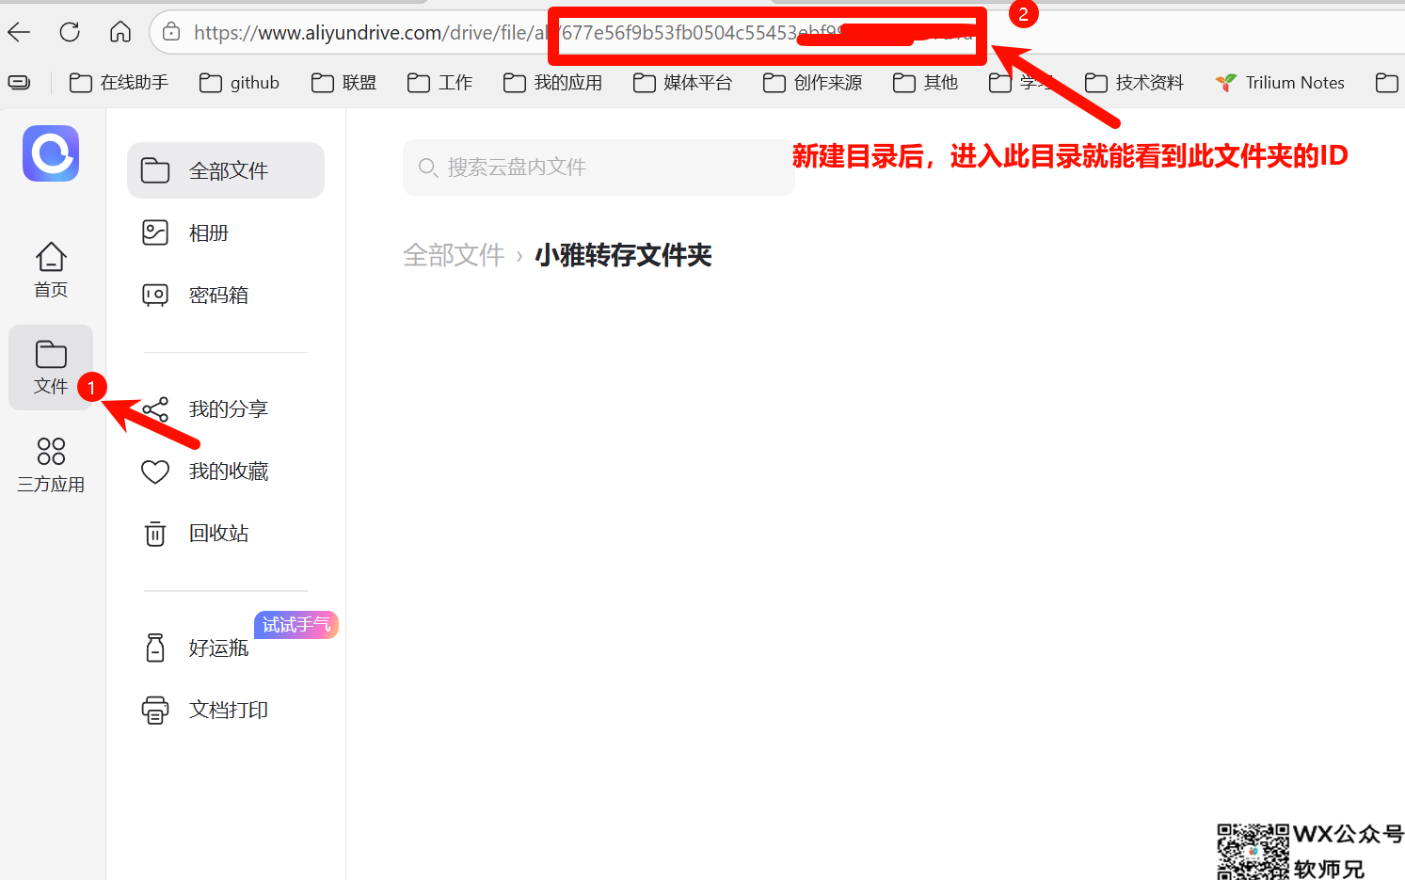Open 密码箱 password vault
Screen dimensions: 1405x880
coord(218,295)
